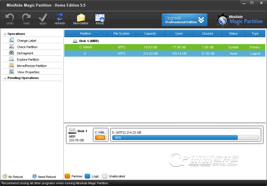This screenshot has width=267, height=186.
Task: Click the Disk 1 (MBR) drive icon
Action: [x=75, y=41]
